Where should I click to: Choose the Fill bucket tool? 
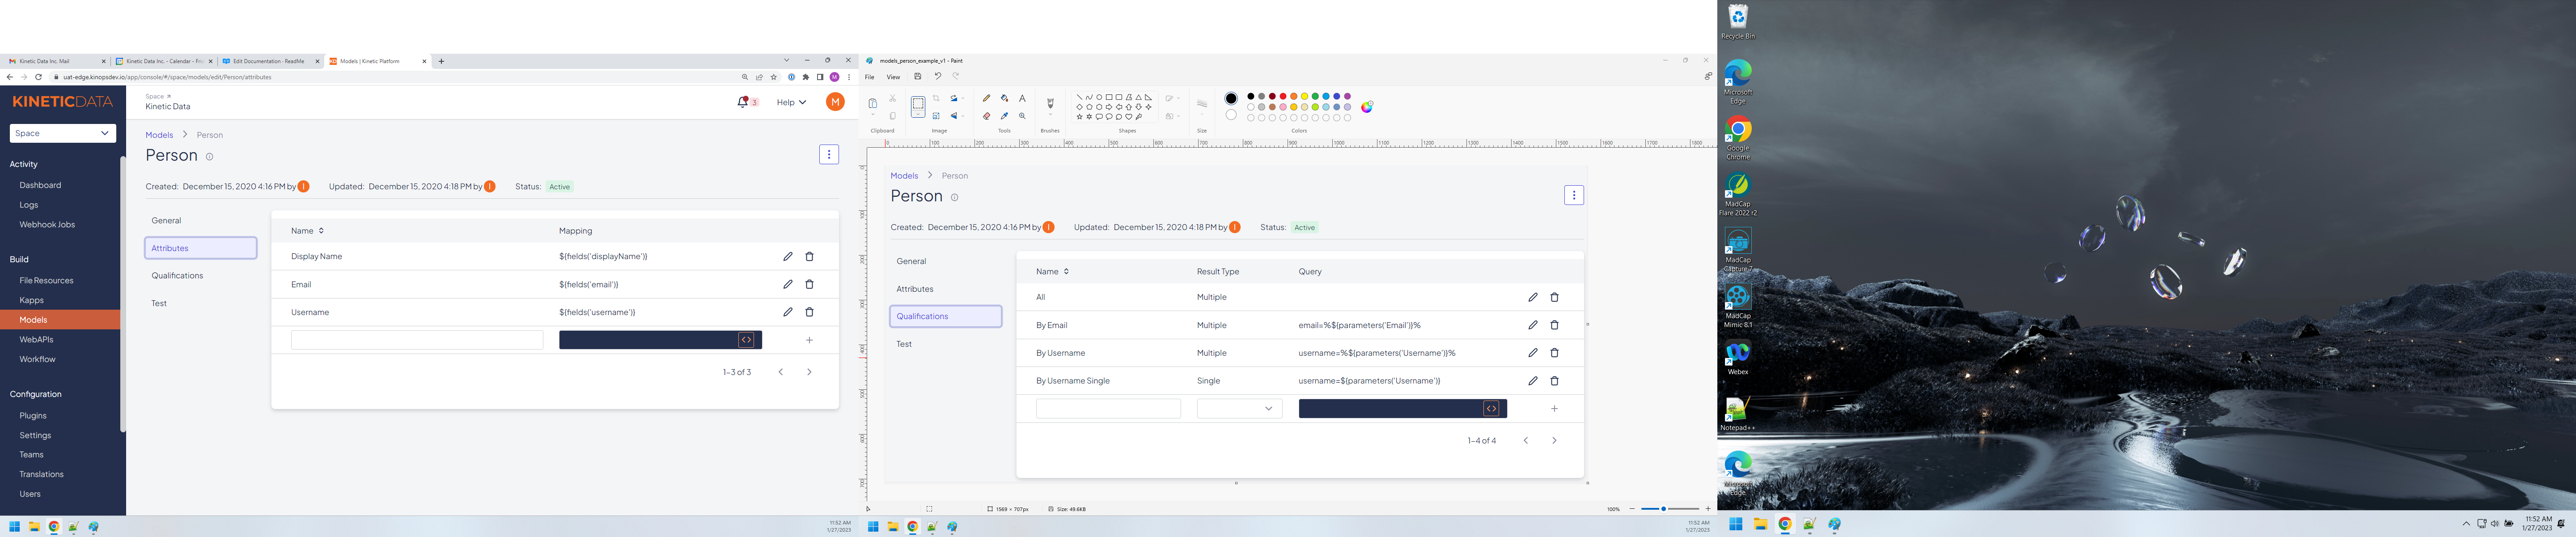click(1004, 99)
